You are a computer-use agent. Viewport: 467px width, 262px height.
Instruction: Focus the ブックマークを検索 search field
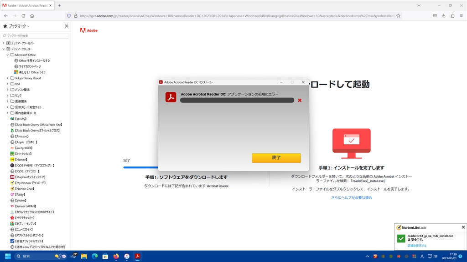tap(36, 35)
